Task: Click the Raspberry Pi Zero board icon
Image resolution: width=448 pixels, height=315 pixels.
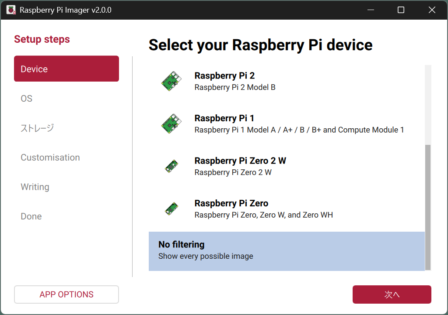Action: pos(171,209)
